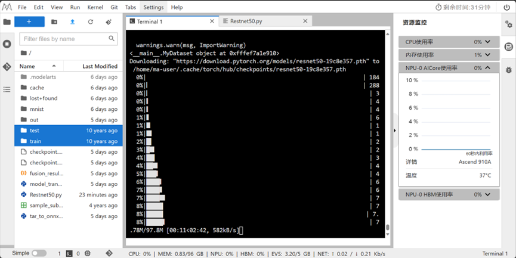Open resource monitor icon on right sidebar
516x258 pixels.
[x=509, y=46]
